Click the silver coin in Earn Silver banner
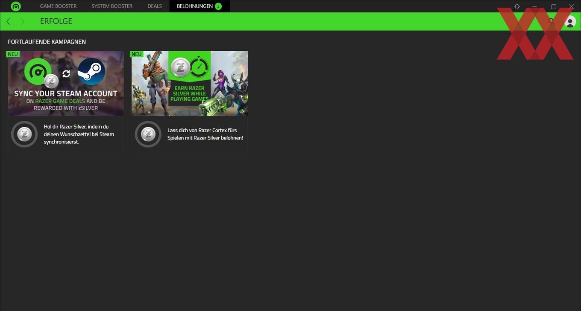The image size is (581, 311). coord(180,67)
